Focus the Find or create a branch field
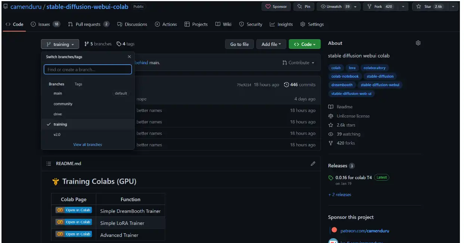 pos(88,69)
